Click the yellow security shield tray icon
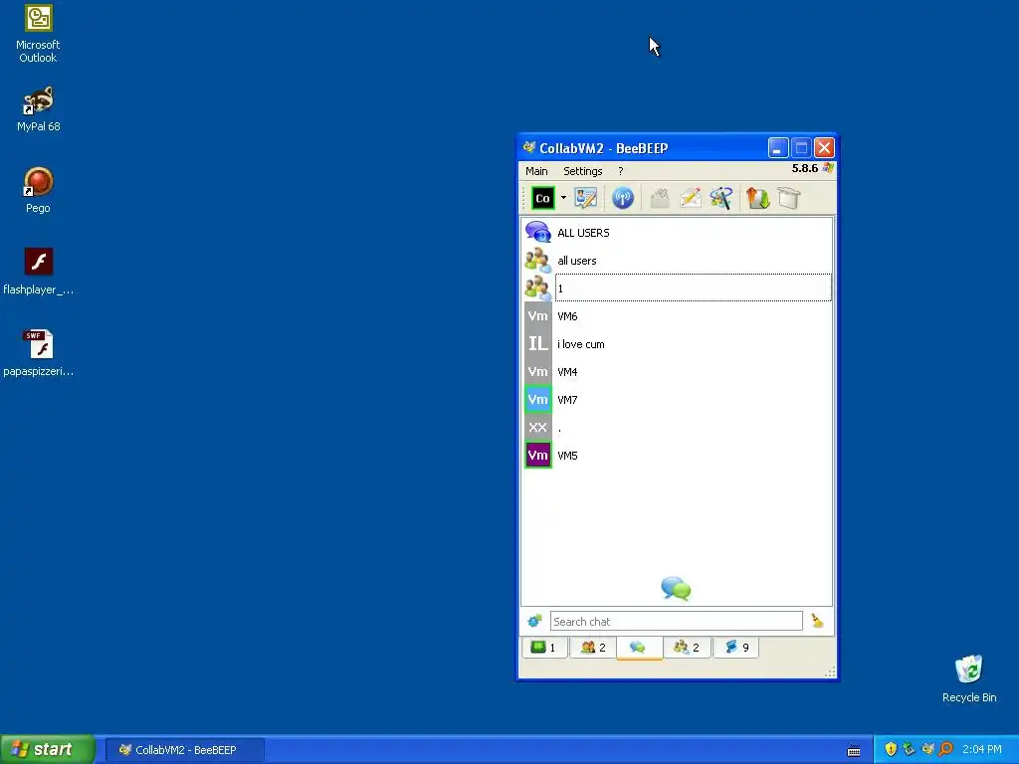This screenshot has height=764, width=1019. 891,749
